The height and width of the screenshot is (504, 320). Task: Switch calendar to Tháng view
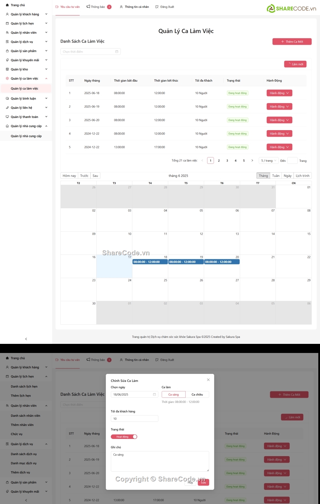coord(263,176)
